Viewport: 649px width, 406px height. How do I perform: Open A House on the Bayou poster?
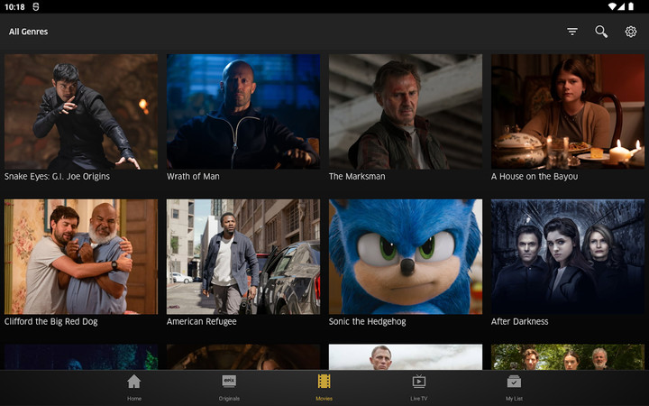(568, 112)
